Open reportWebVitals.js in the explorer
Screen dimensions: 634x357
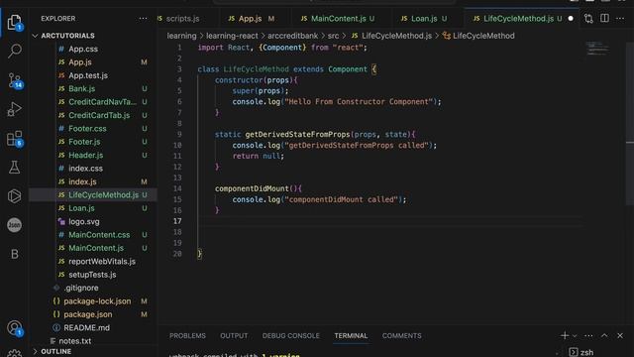tap(102, 262)
